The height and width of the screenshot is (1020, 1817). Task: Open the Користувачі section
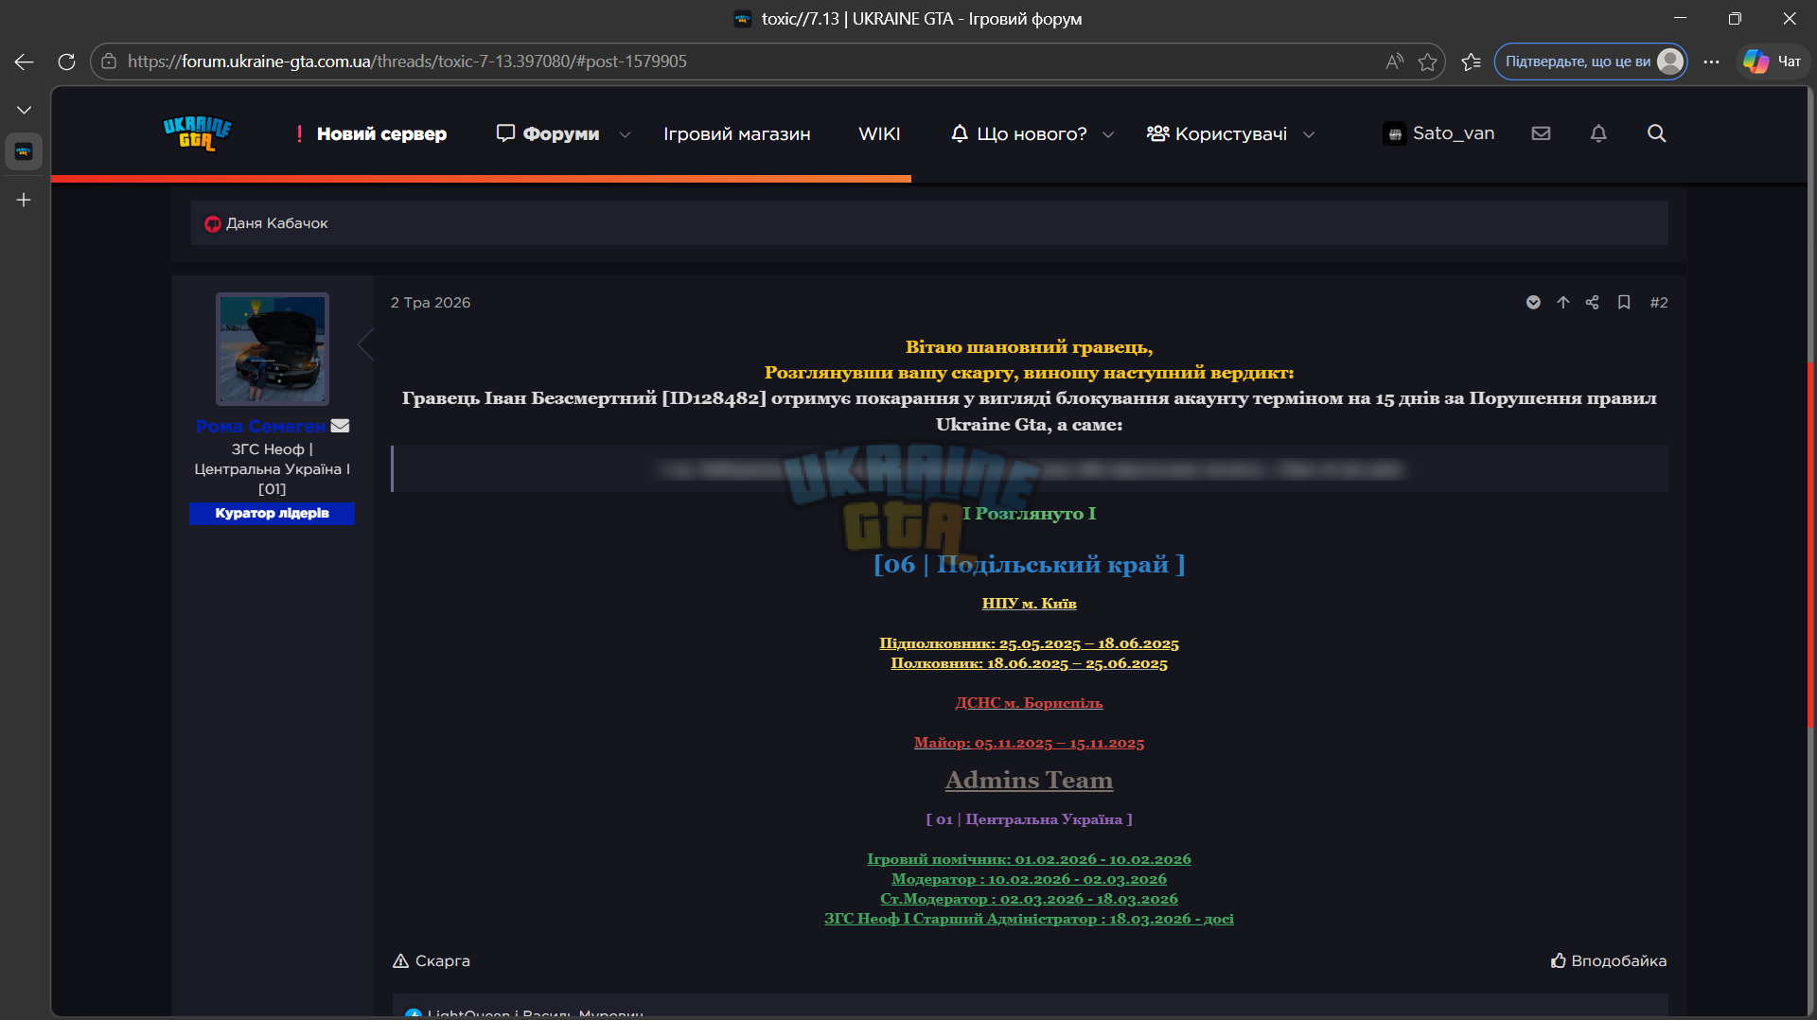[1217, 134]
